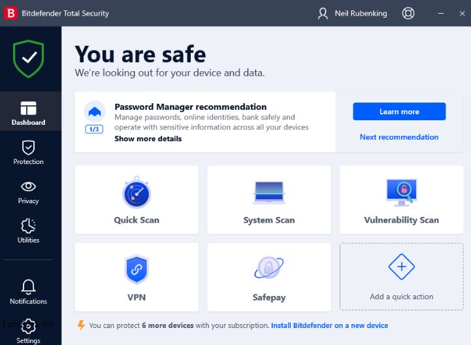Click the Safepay planet lock icon
The width and height of the screenshot is (471, 345).
[269, 267]
